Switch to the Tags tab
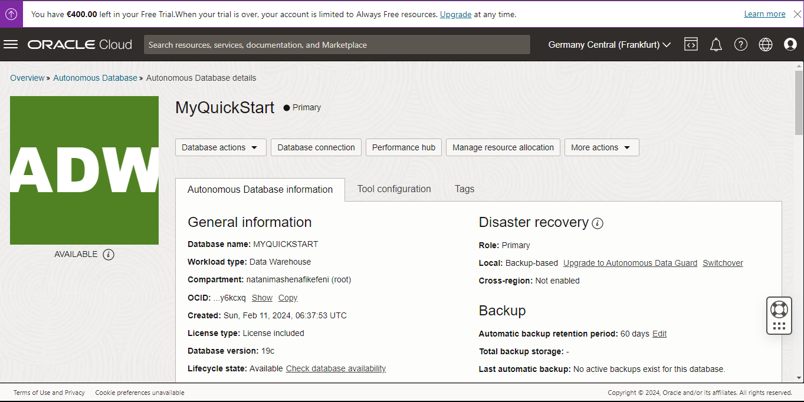 (464, 189)
